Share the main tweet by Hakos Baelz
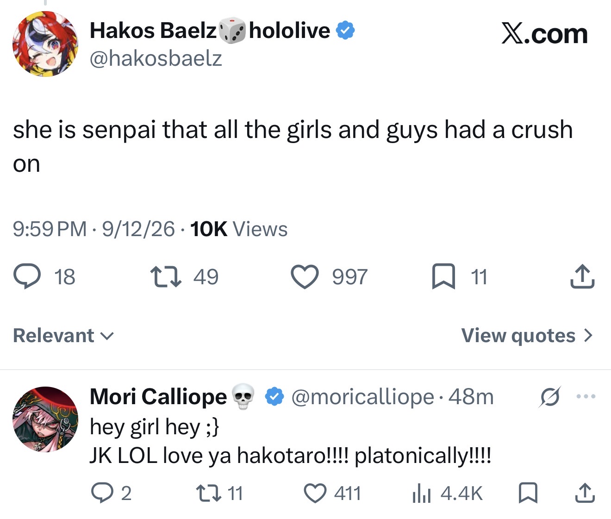The width and height of the screenshot is (611, 519). [x=582, y=276]
